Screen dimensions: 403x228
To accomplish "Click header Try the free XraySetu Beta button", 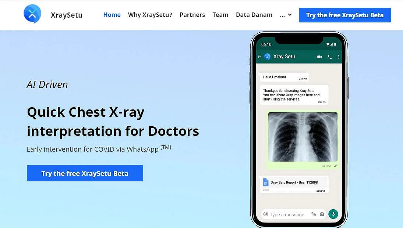I will [x=345, y=15].
